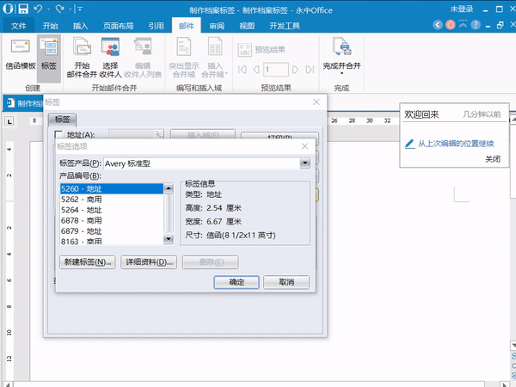Click the blue back arrow icon in ribbon header

point(438,25)
